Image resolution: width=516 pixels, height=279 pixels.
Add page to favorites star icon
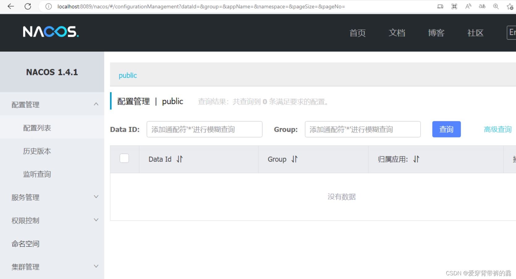(510, 6)
